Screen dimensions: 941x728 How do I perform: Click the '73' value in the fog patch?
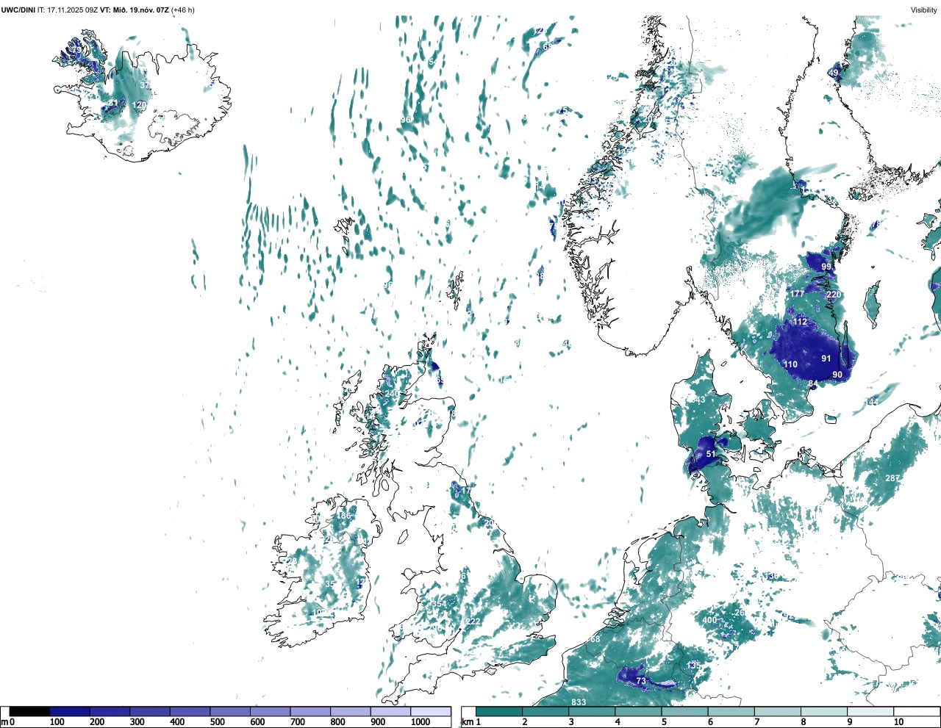click(x=641, y=682)
